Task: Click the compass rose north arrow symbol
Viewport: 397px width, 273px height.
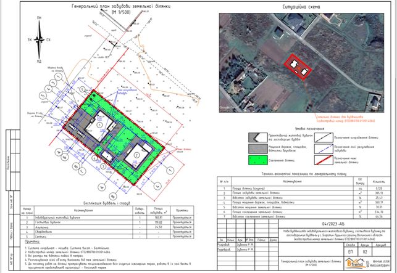Action: (x=40, y=39)
